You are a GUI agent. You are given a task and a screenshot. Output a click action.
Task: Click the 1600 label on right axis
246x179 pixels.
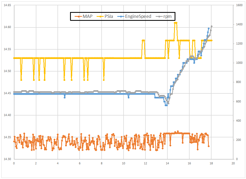[239, 5]
